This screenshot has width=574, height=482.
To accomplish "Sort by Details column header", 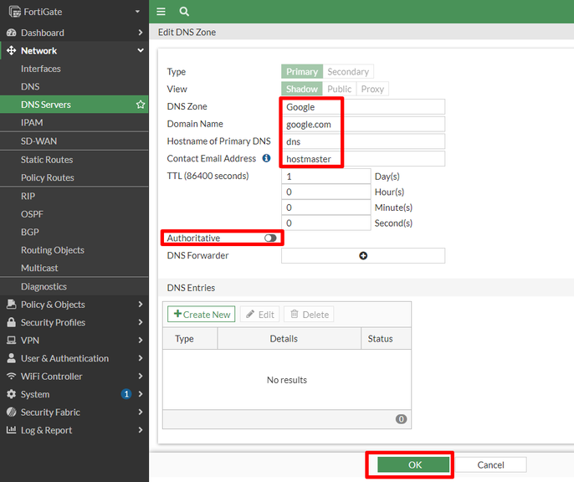I will click(x=290, y=339).
